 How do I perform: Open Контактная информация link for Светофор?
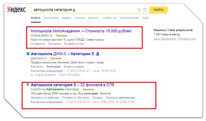point(47,102)
